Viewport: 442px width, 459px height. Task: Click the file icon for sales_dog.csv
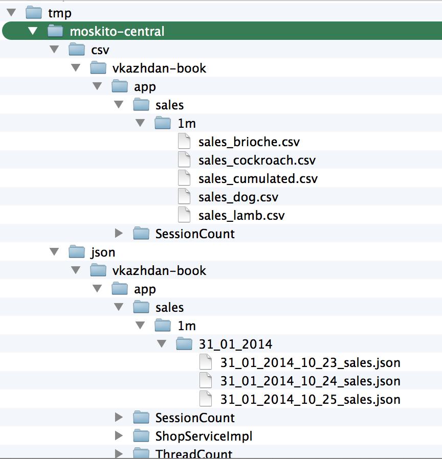pos(184,196)
